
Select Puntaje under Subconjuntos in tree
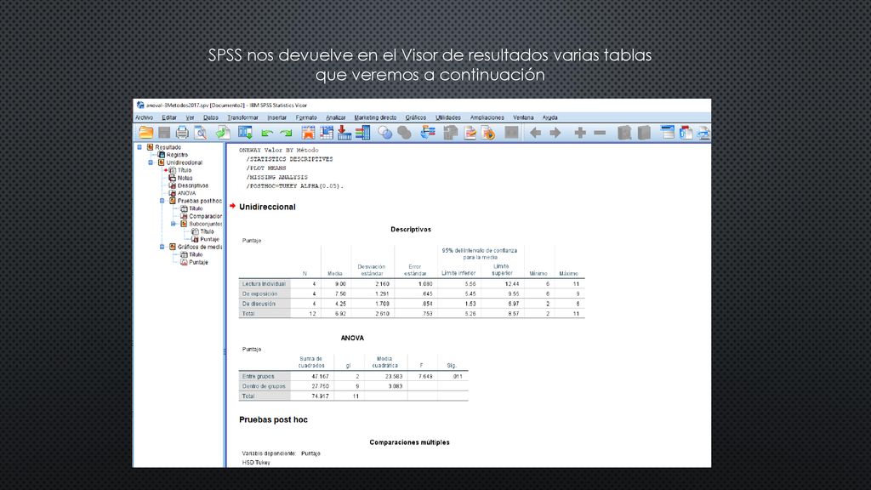click(x=209, y=239)
